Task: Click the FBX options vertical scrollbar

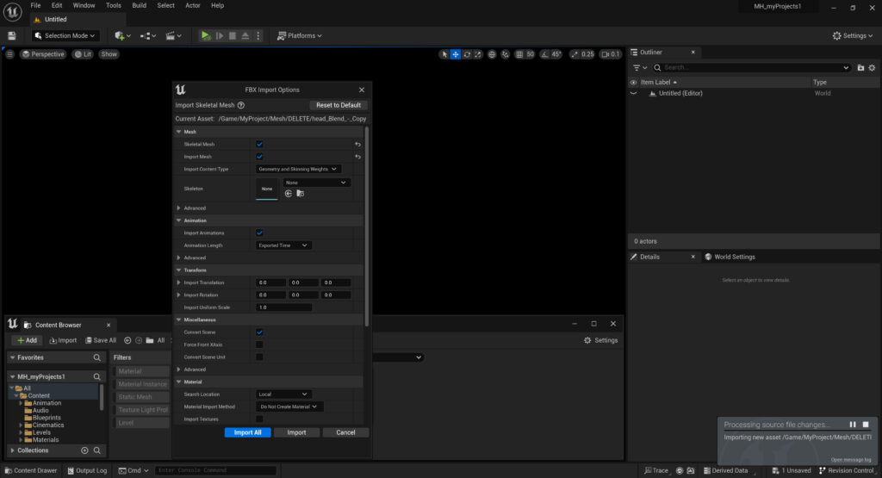Action: 366,224
